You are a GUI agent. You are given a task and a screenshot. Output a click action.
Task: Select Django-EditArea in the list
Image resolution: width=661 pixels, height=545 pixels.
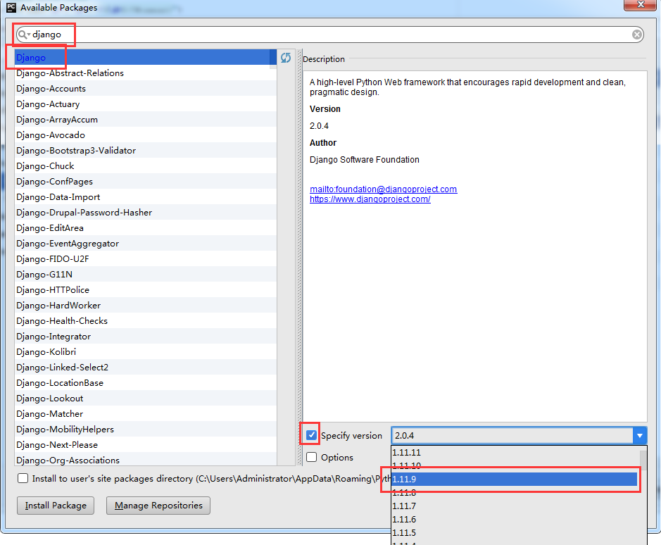[146, 227]
